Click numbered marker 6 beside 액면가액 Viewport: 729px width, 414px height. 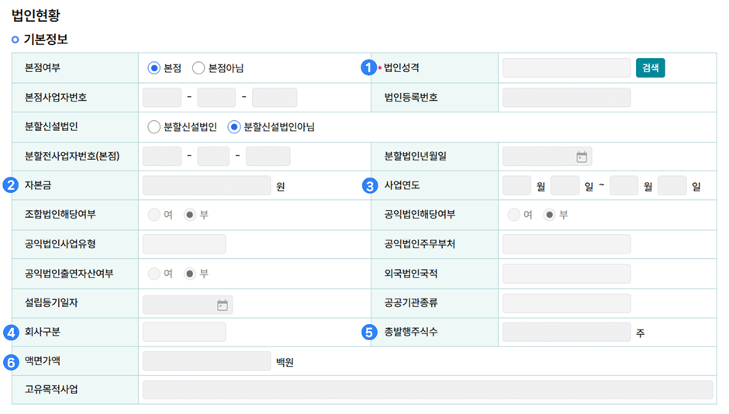(x=11, y=362)
